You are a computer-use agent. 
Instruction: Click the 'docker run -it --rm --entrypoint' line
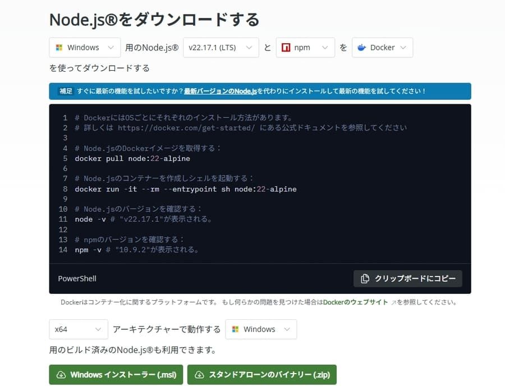tap(186, 189)
